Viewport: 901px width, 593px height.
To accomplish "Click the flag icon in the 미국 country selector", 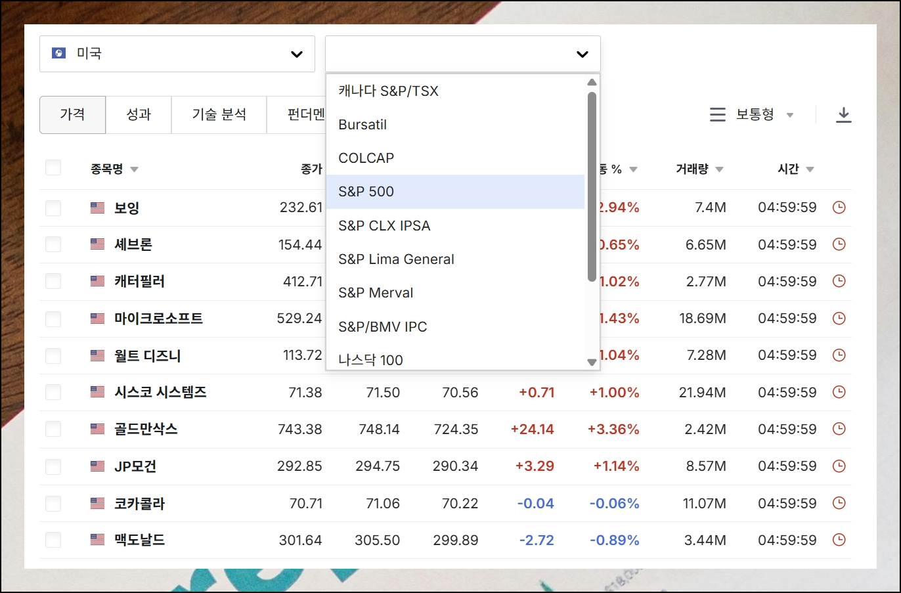I will (59, 53).
